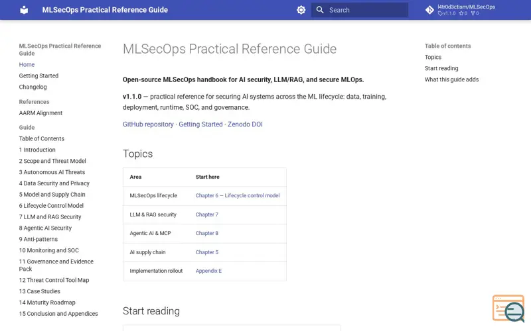This screenshot has height=331, width=531.
Task: Open Chapter 8 link in Topics table
Action: point(207,233)
